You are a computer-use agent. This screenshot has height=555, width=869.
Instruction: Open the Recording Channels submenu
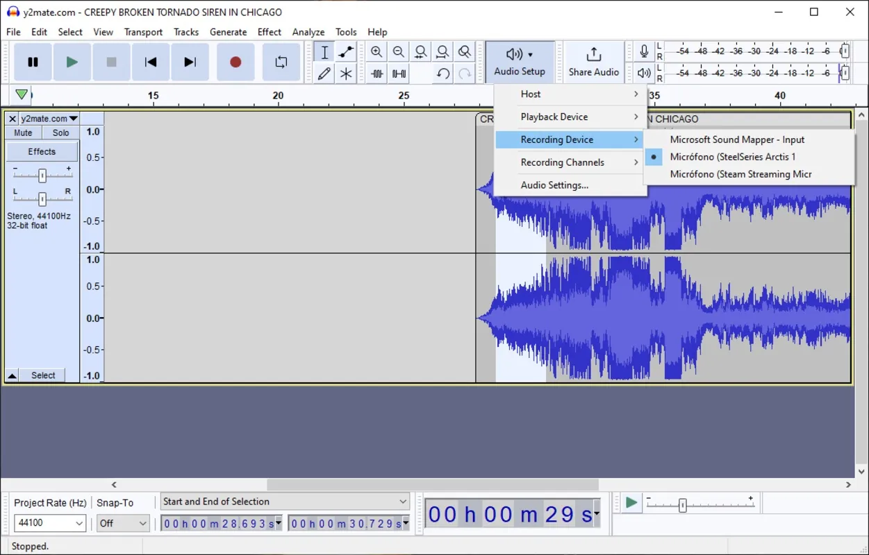pos(570,162)
